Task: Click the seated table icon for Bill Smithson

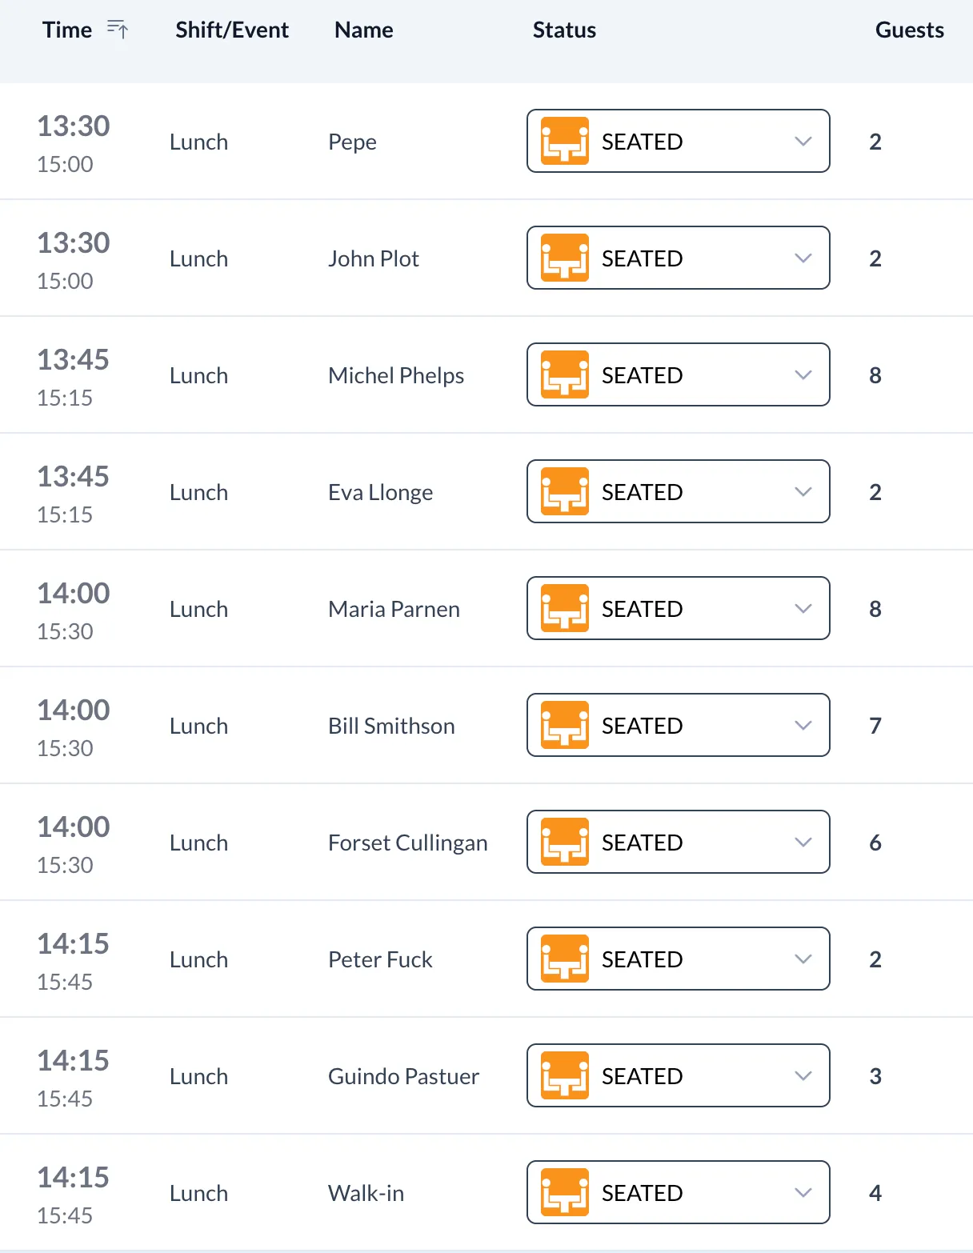Action: tap(565, 725)
